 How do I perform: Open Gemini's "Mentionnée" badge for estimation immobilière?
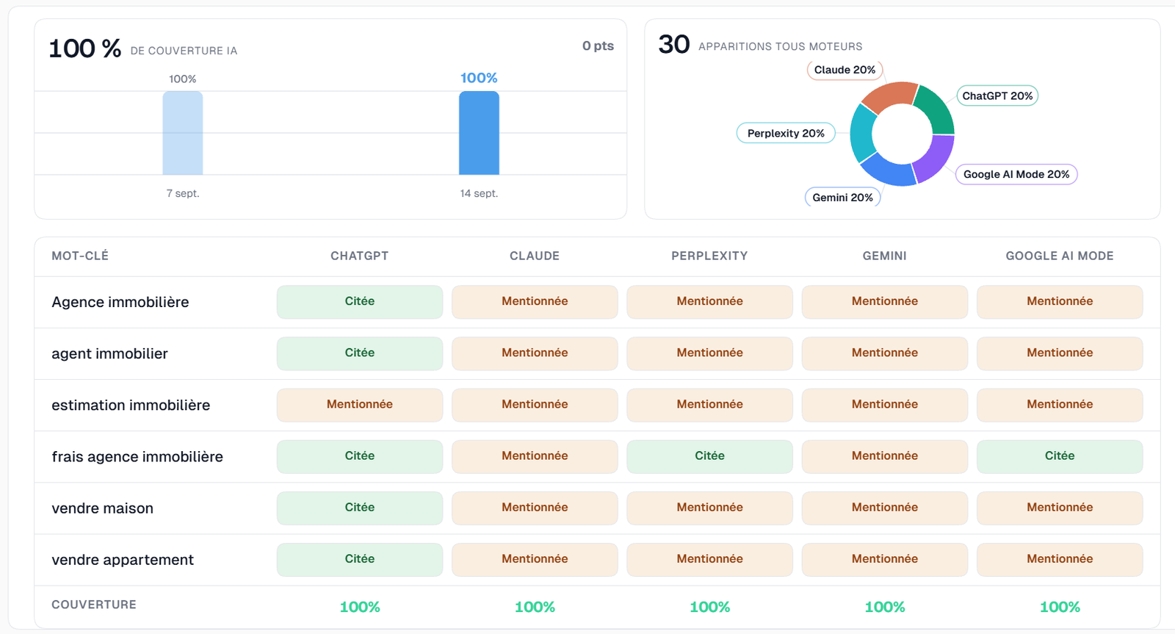[885, 405]
